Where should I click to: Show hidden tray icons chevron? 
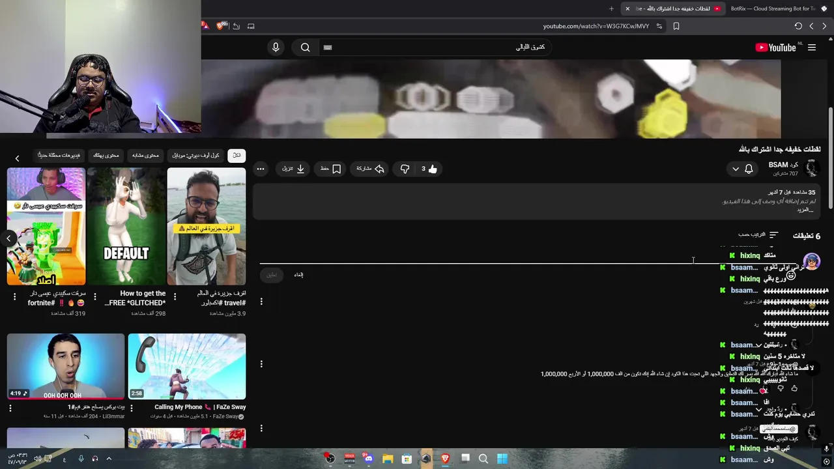point(109,459)
